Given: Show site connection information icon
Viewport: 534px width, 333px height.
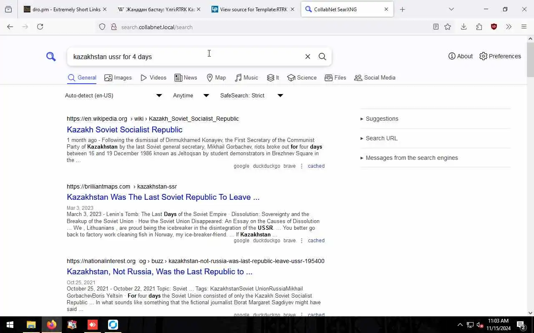Looking at the screenshot, I should tap(113, 27).
